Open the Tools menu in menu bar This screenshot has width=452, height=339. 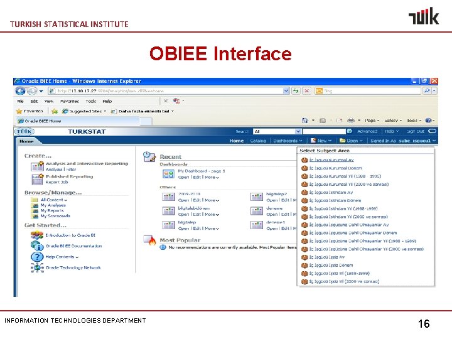[91, 101]
